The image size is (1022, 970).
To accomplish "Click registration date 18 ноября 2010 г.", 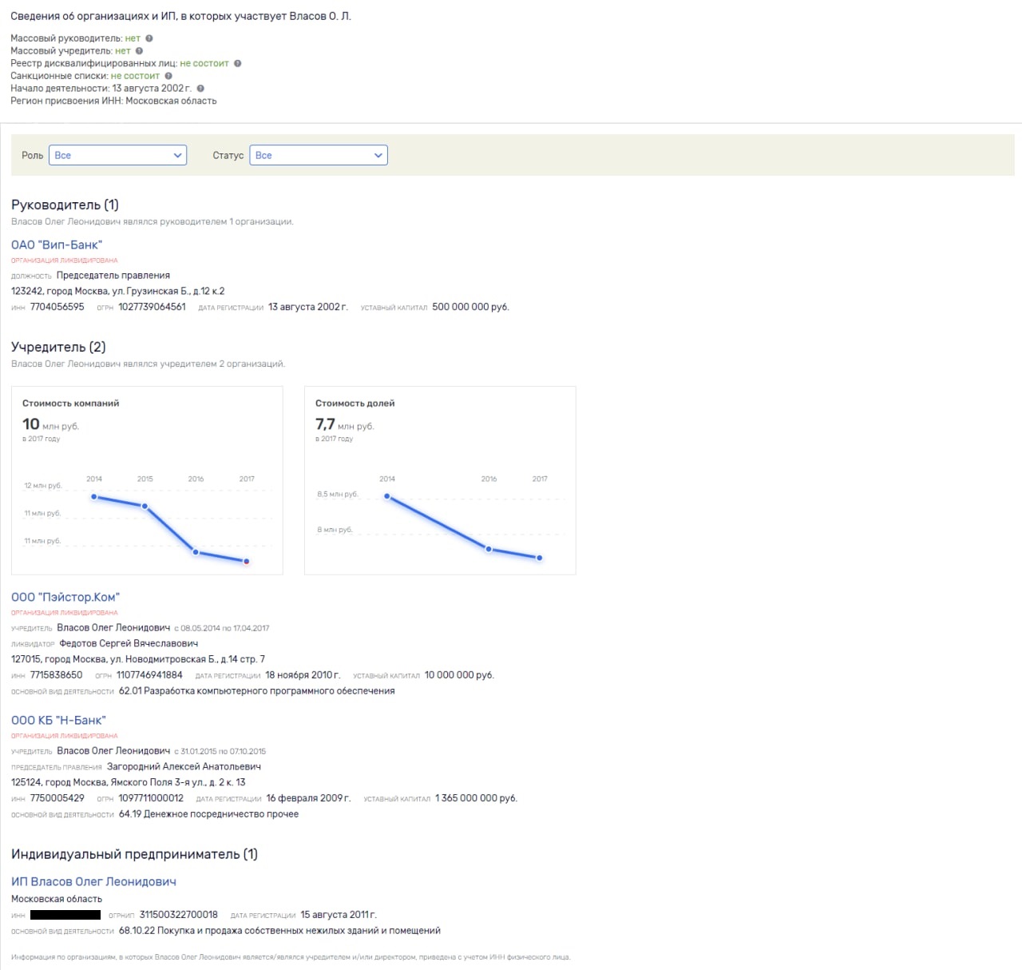I will point(303,675).
